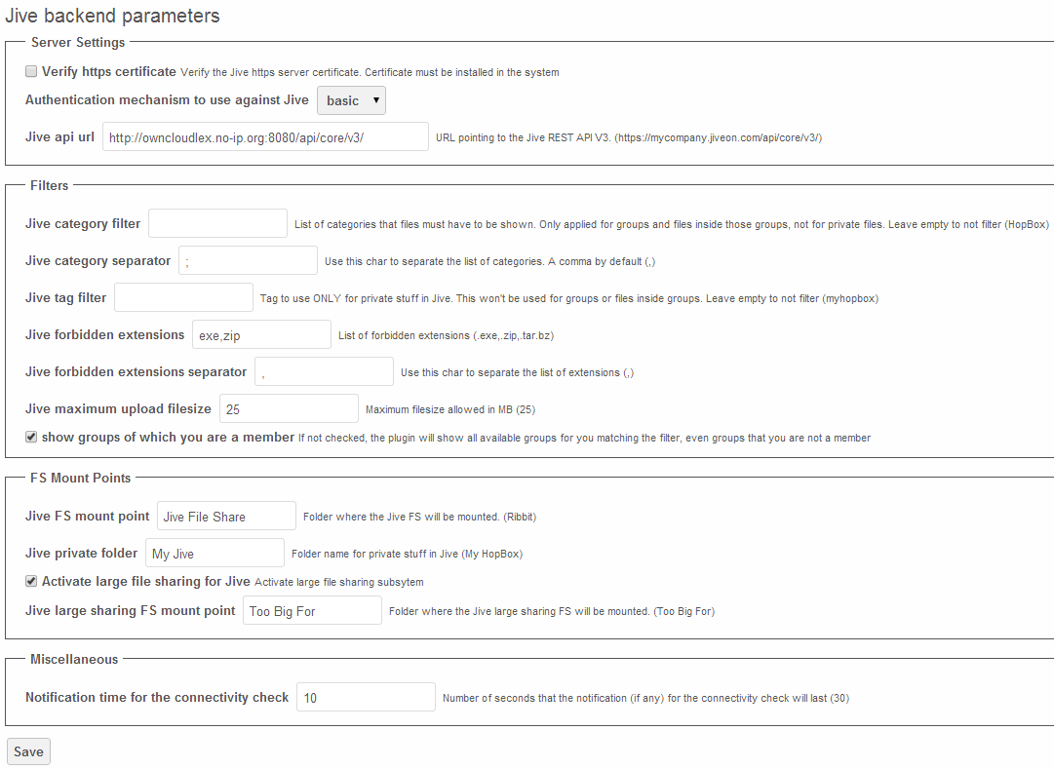Screen dimensions: 1054x769
Task: Uncheck show groups of which you are a member
Action: pos(30,437)
